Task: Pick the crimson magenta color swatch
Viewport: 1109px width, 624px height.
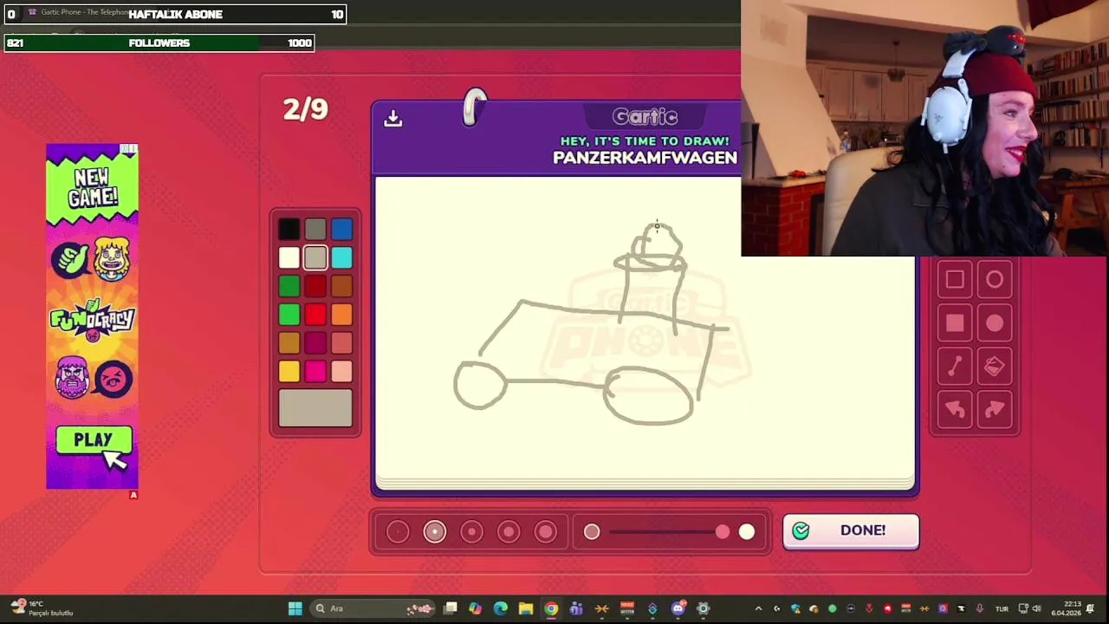Action: 315,343
